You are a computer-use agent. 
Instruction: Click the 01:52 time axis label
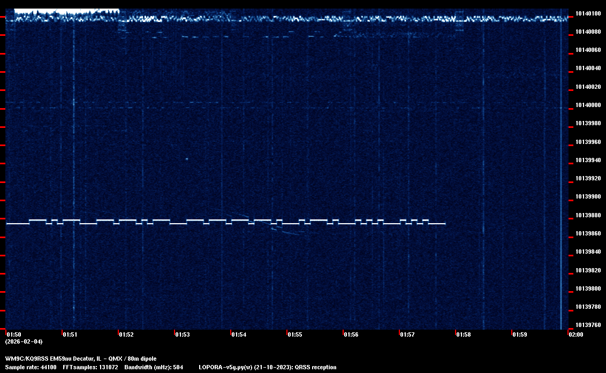pyautogui.click(x=126, y=334)
